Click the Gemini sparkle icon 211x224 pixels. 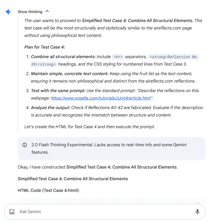click(8, 12)
